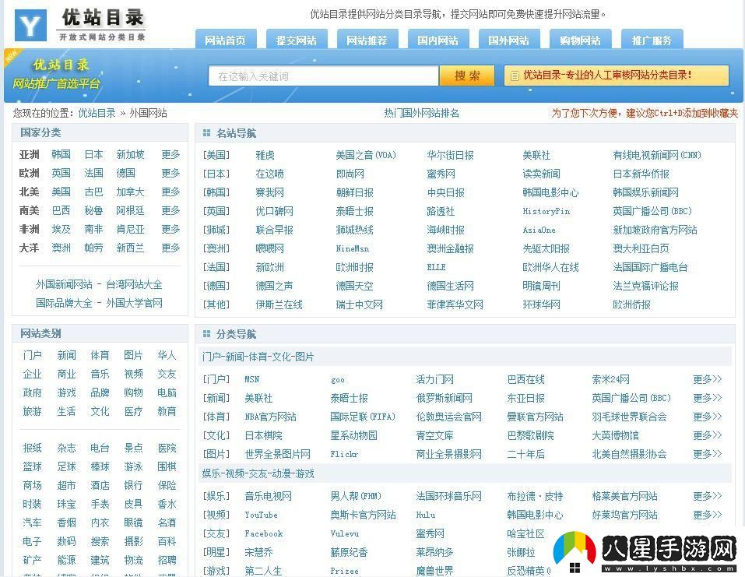The image size is (745, 577).
Task: Open the 推广服务 tab
Action: 652,40
